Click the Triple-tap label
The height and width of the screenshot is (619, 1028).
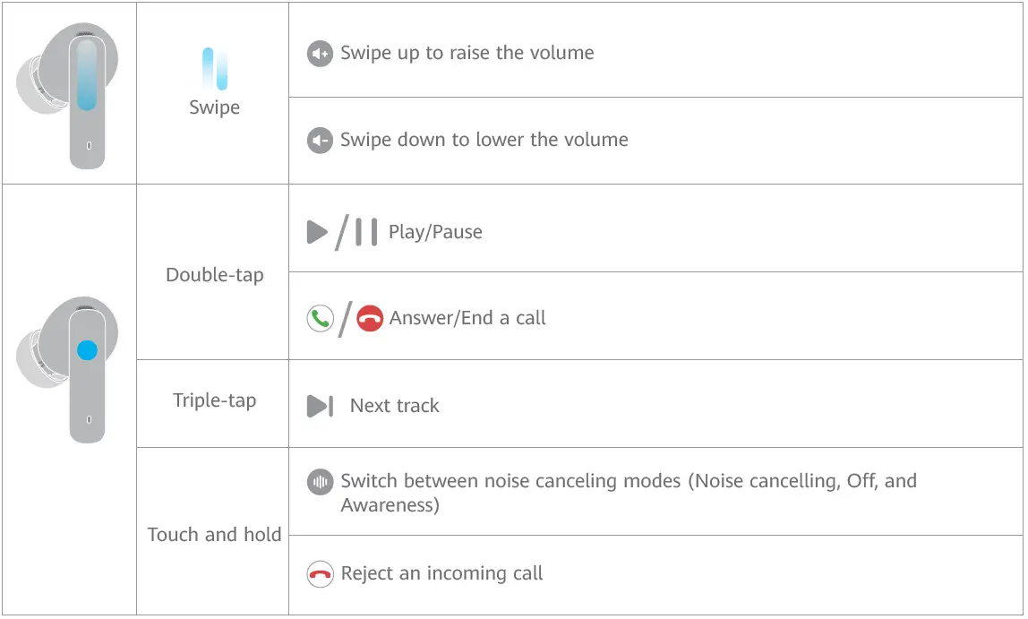215,400
